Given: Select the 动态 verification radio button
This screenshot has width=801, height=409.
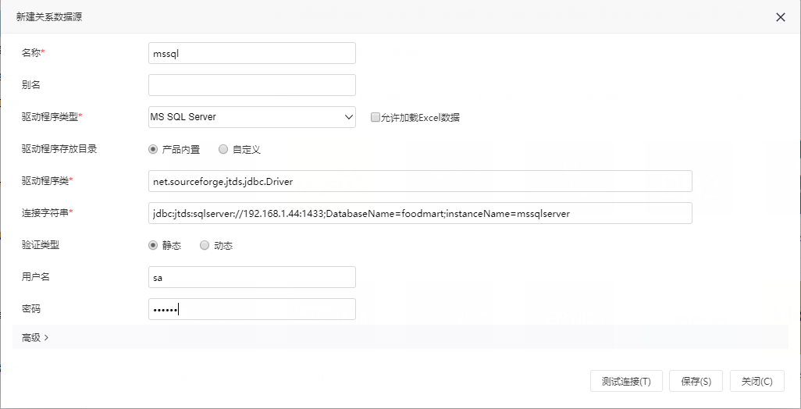Looking at the screenshot, I should click(x=205, y=246).
